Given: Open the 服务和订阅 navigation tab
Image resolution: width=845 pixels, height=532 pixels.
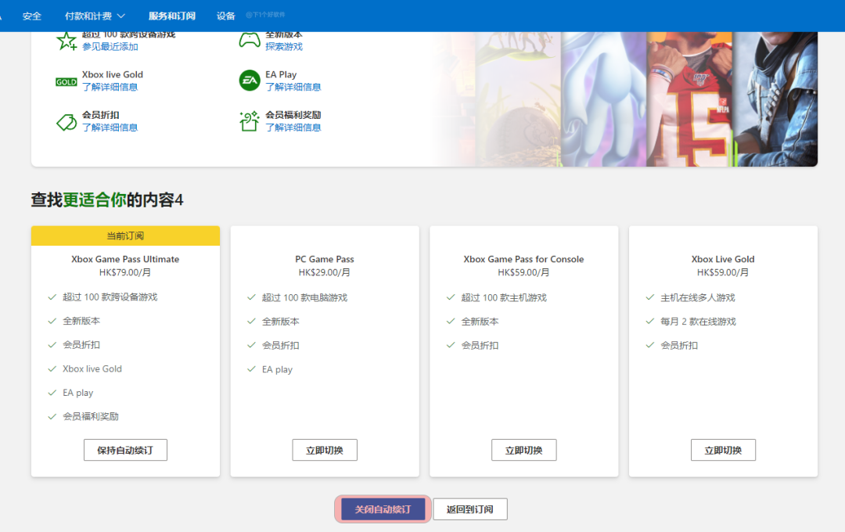Looking at the screenshot, I should point(172,16).
